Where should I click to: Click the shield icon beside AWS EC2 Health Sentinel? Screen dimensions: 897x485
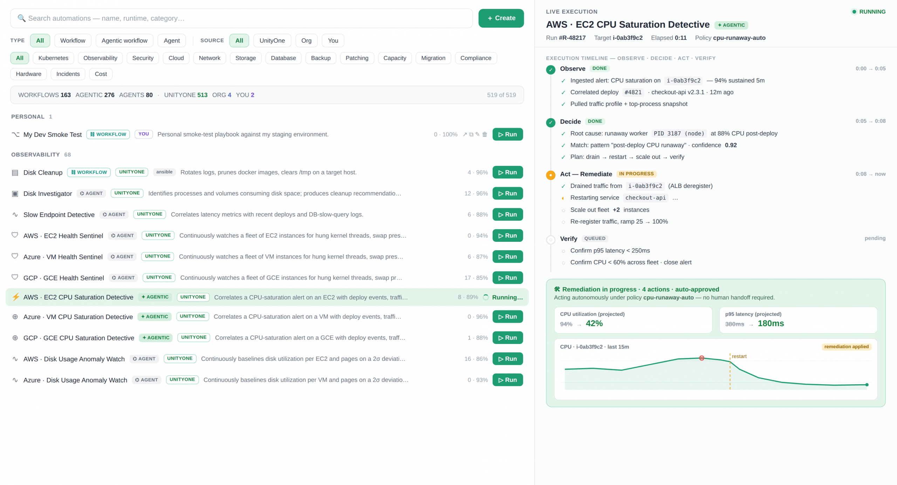pyautogui.click(x=15, y=235)
